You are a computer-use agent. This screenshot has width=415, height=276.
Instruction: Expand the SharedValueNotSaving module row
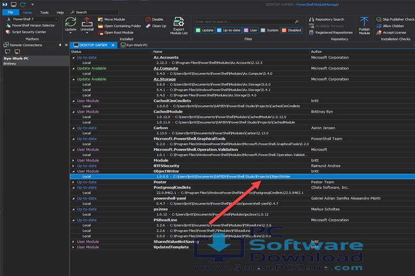coord(73,242)
